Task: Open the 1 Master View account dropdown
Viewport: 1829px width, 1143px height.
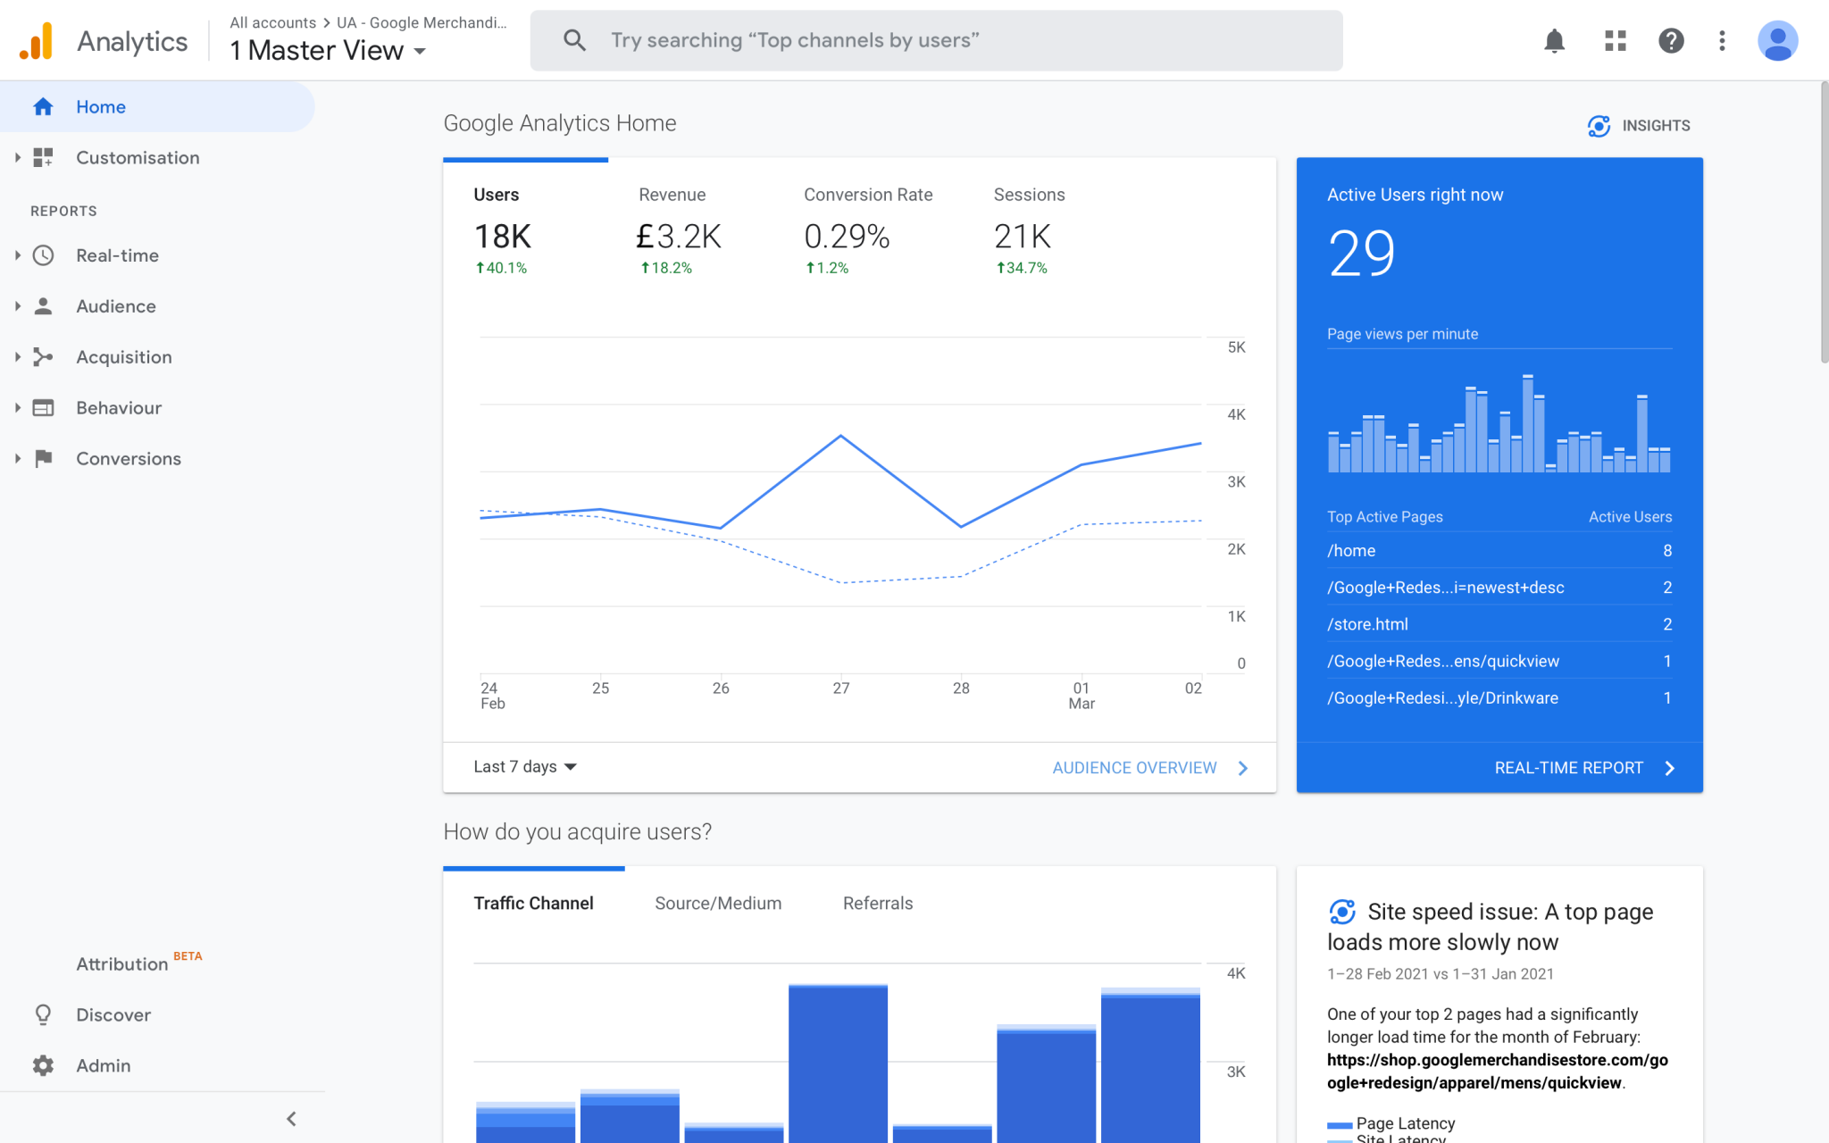Action: pyautogui.click(x=328, y=51)
